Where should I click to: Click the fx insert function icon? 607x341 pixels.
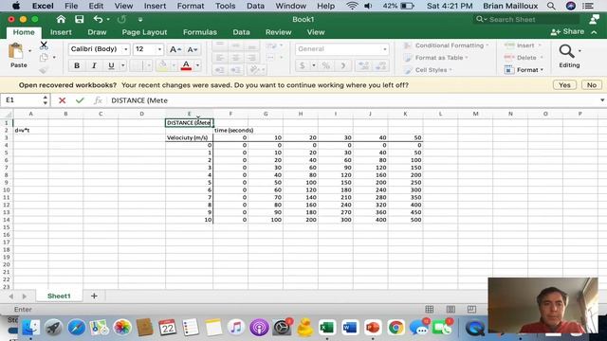tap(98, 100)
